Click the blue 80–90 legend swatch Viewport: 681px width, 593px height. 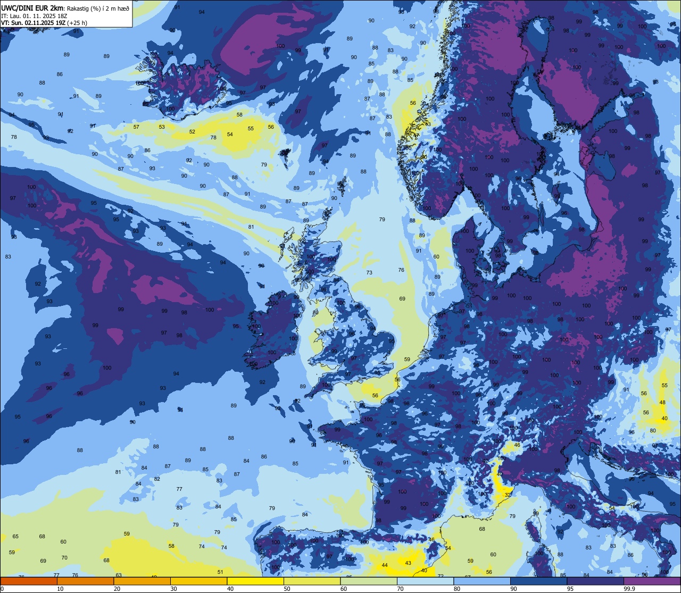coord(482,581)
